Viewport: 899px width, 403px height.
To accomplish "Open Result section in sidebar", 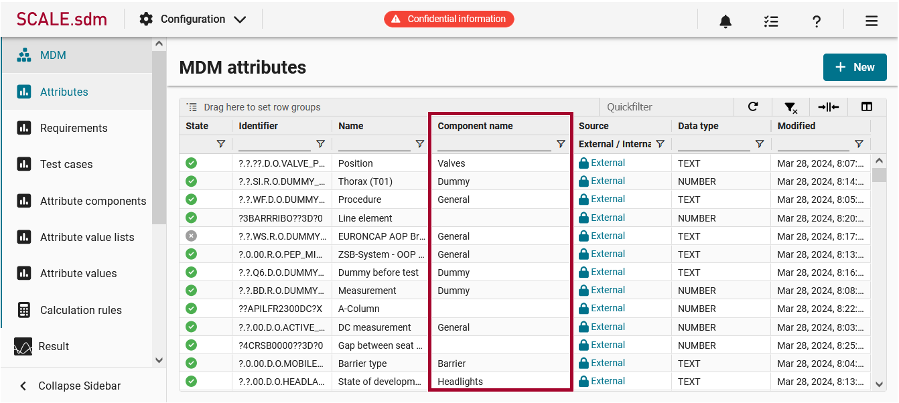I will 76,346.
